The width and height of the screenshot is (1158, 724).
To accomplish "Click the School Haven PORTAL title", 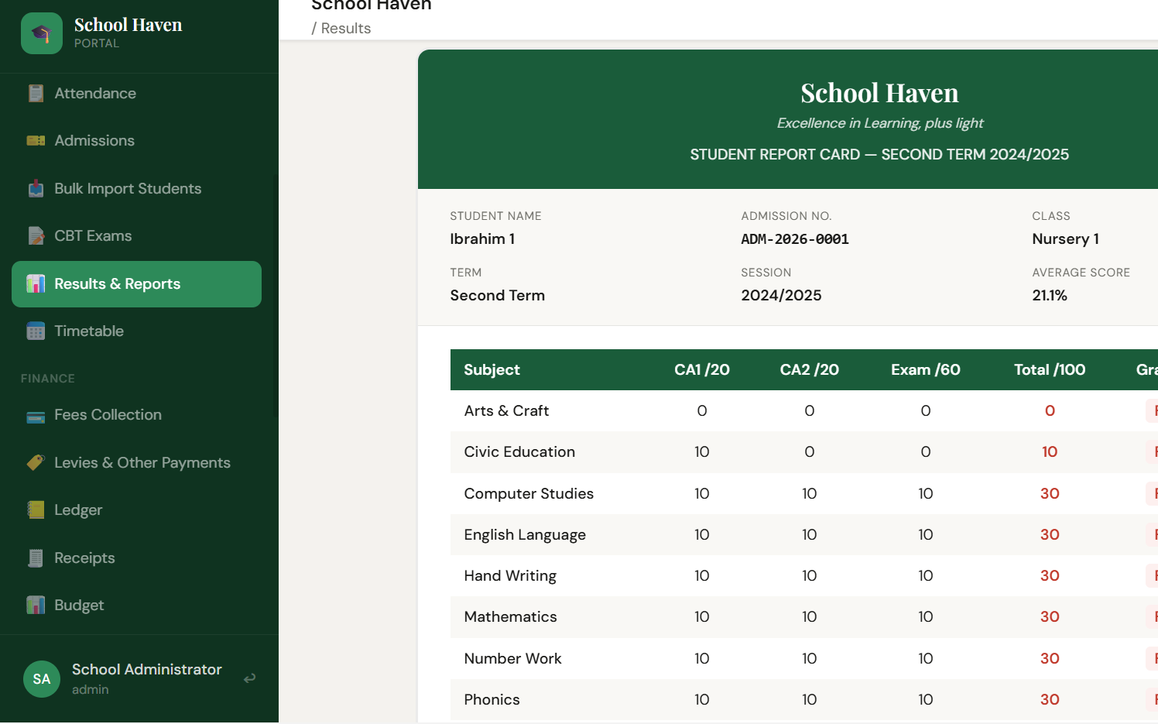I will 128,33.
